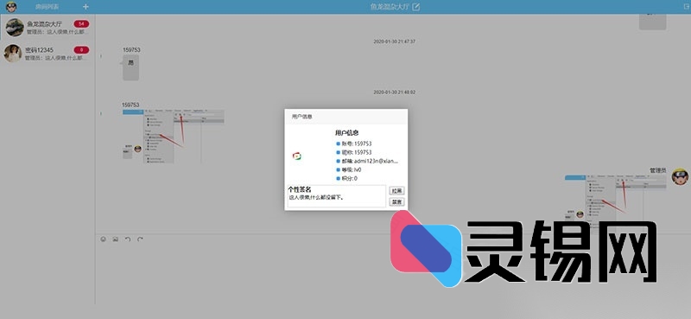Click the 管理员 sender name label
Viewport: 691px width, 319px height.
point(658,169)
